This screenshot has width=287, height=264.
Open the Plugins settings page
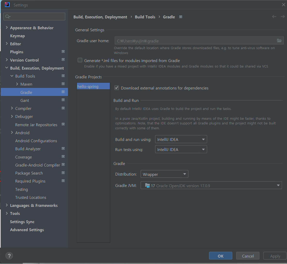pyautogui.click(x=17, y=52)
